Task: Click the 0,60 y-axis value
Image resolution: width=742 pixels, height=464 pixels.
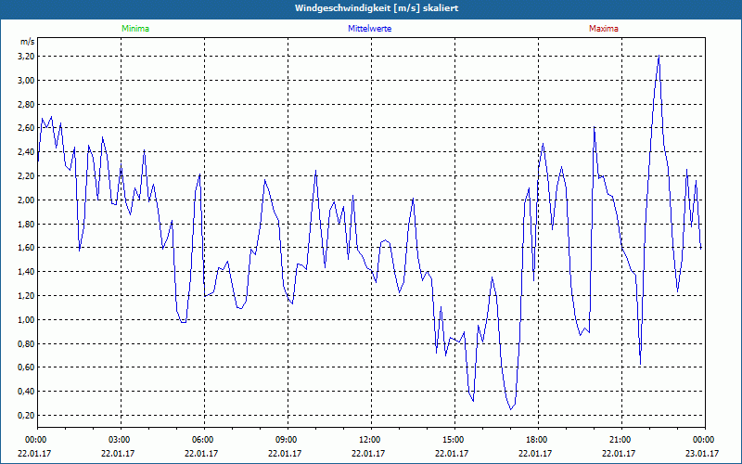Action: (x=27, y=367)
